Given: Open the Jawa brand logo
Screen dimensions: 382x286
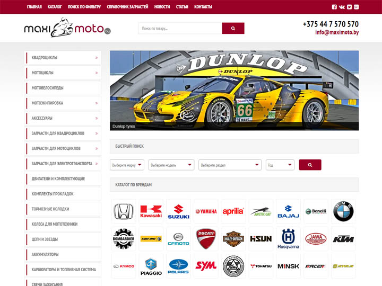Looking at the screenshot, I should [x=316, y=239].
